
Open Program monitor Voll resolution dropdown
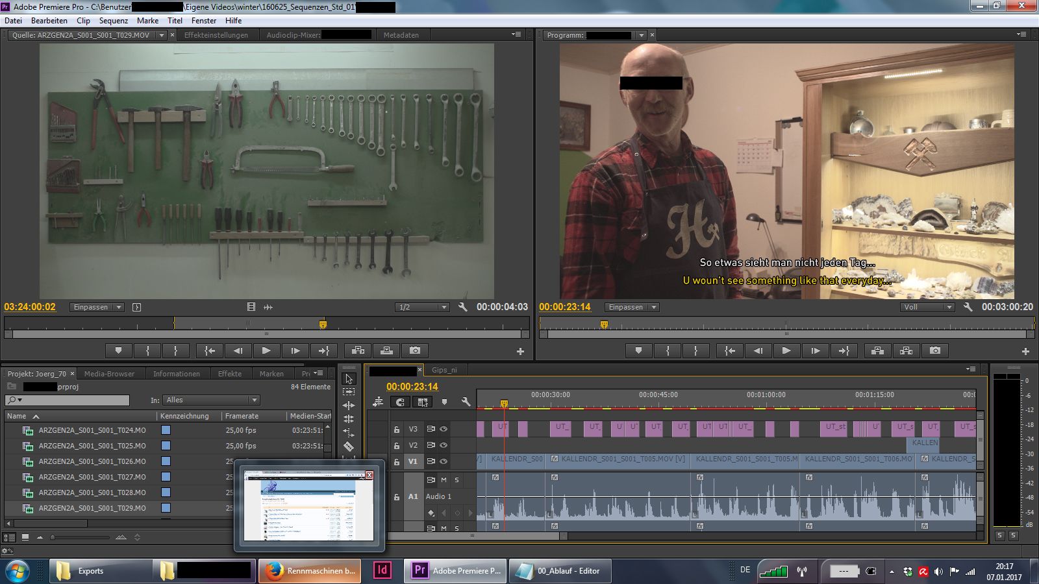tap(927, 307)
